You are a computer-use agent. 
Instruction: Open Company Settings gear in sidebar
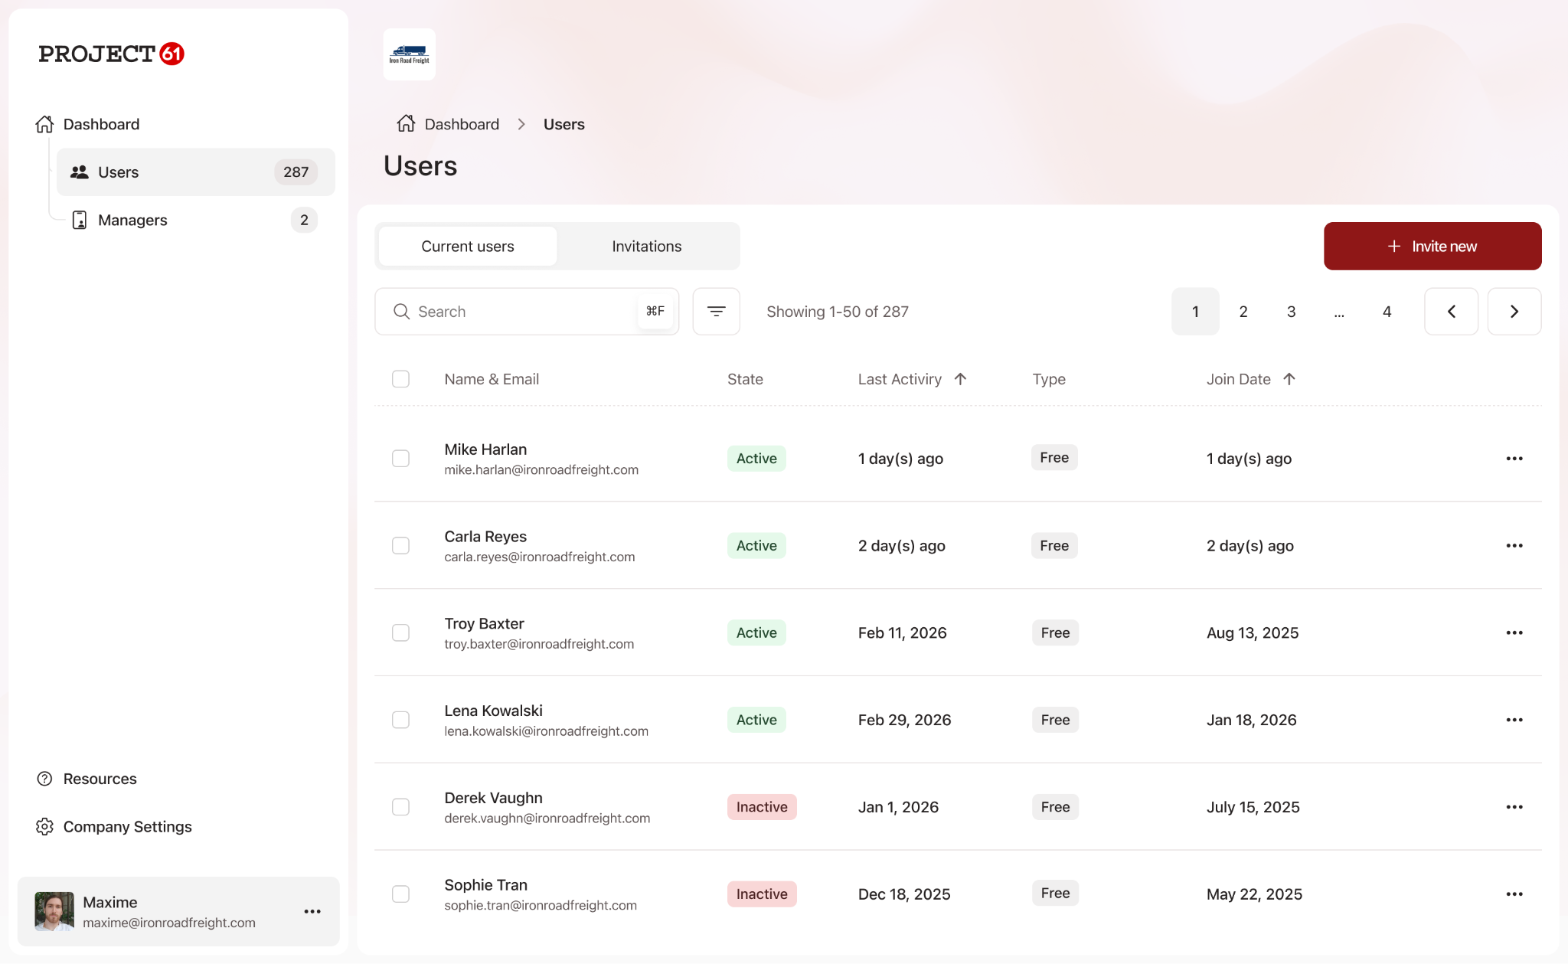coord(44,827)
